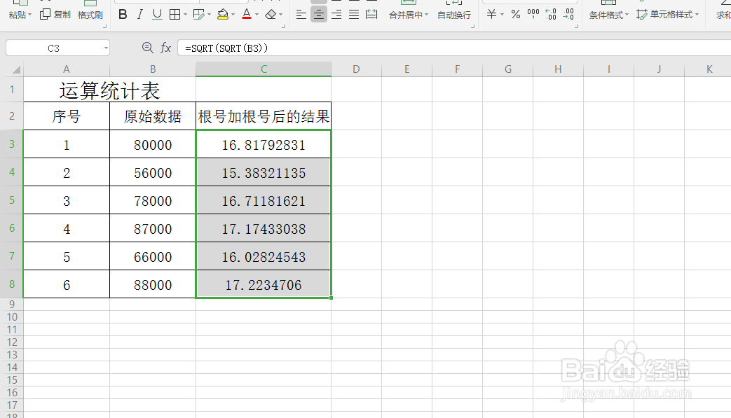
Task: Open the cell styles 单元格样式 menu
Action: [x=668, y=15]
